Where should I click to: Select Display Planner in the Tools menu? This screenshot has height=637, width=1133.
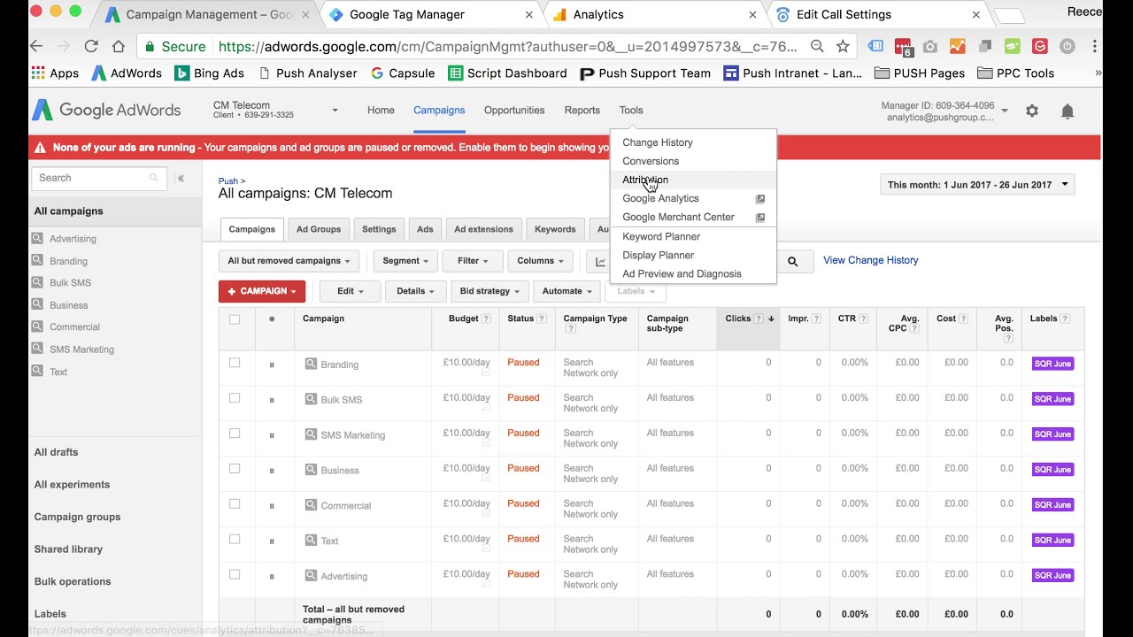pos(693,255)
